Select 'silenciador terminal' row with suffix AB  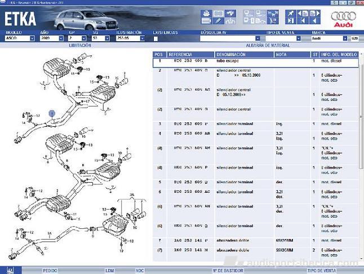click(256, 136)
